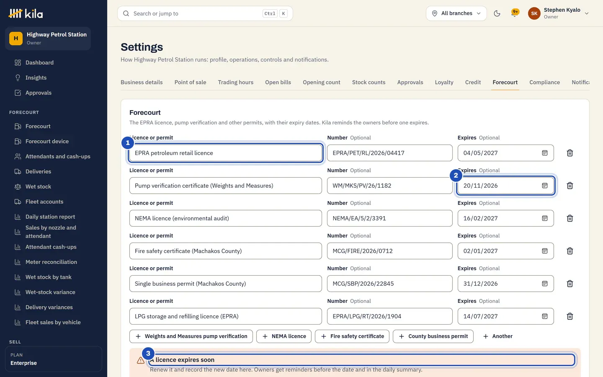This screenshot has width=603, height=377.
Task: Focus the Search or jump to field
Action: point(205,13)
